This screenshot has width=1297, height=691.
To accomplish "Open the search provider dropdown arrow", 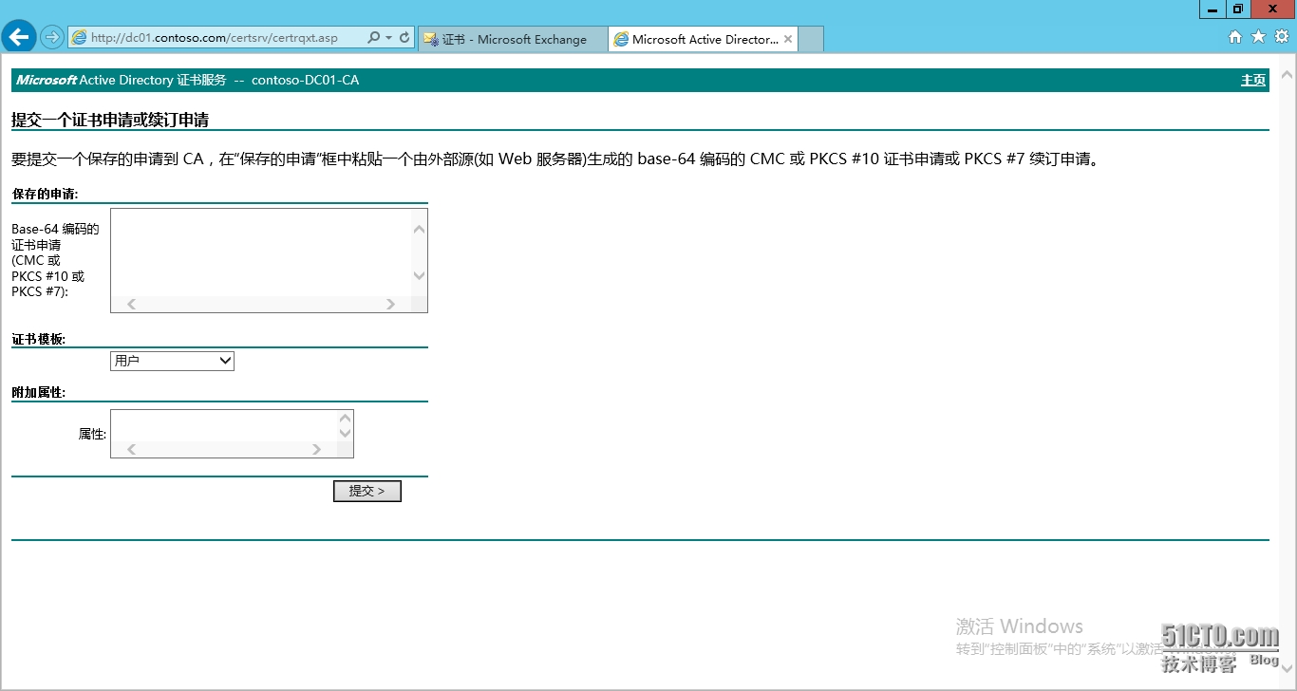I will point(388,37).
